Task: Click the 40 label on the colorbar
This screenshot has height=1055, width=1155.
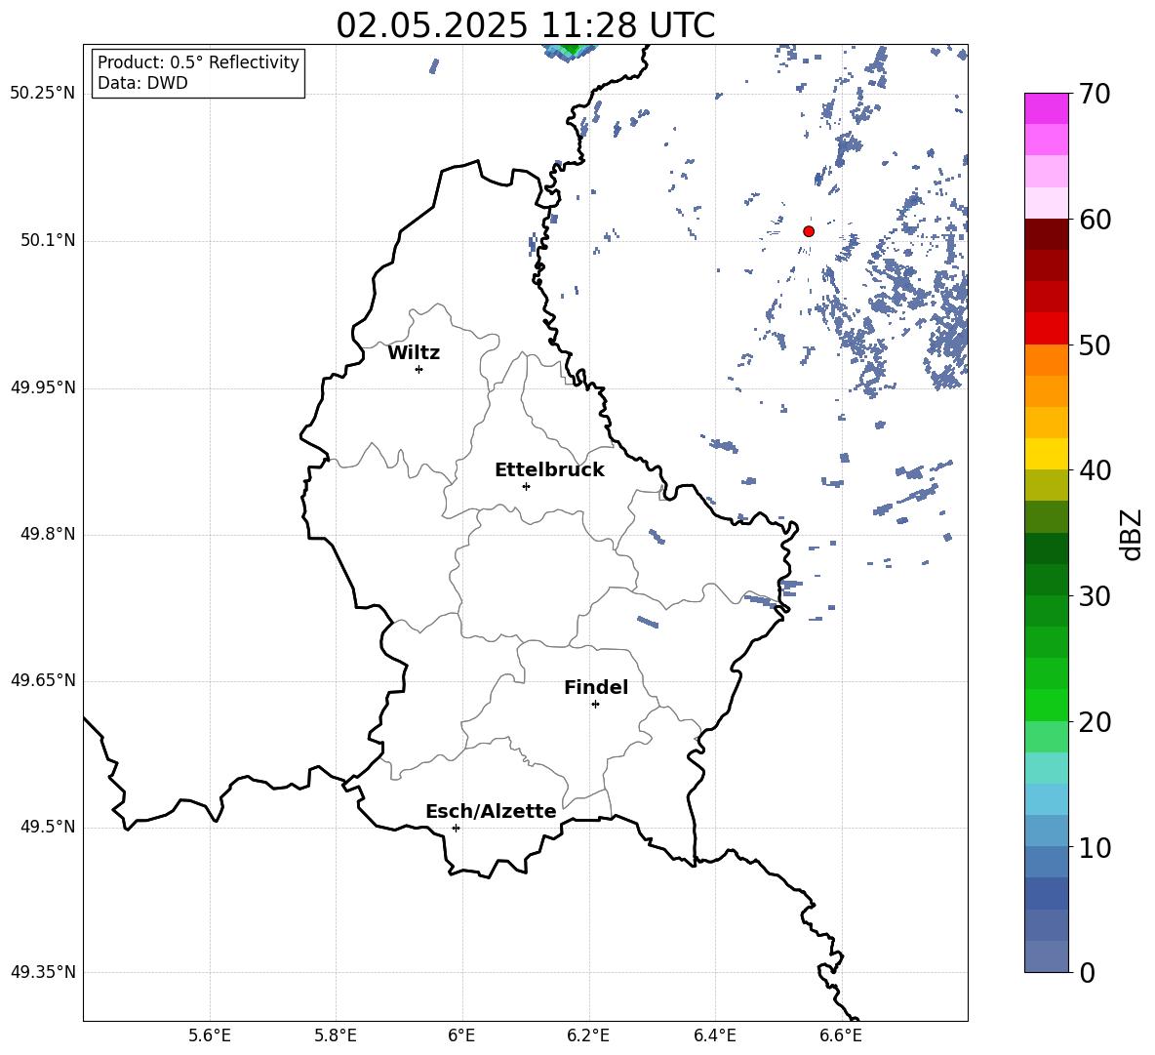Action: coord(1095,470)
